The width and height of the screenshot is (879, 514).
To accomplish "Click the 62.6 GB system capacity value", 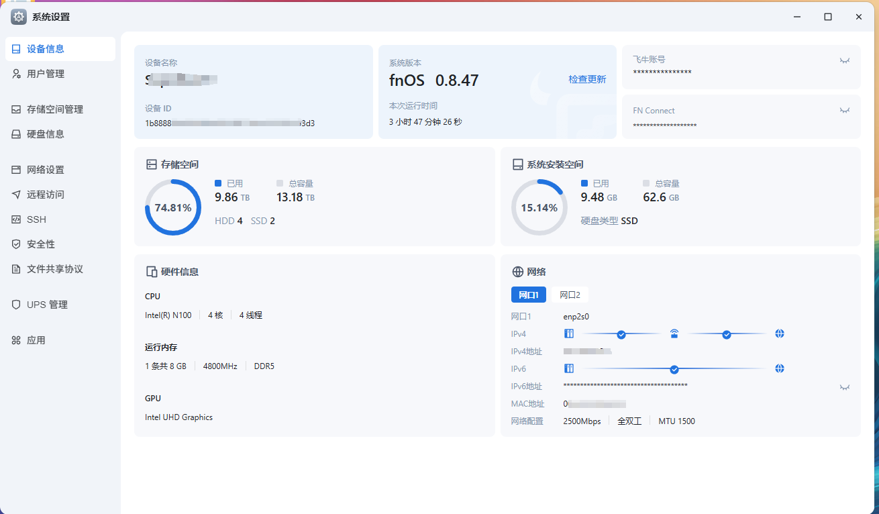I will 661,197.
